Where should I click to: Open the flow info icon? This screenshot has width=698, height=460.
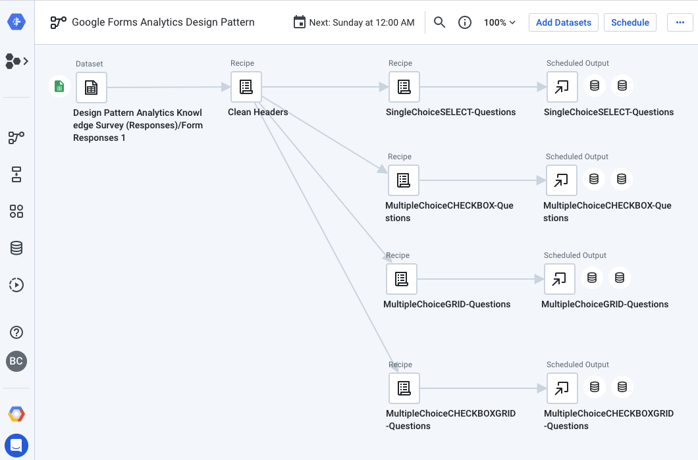pyautogui.click(x=465, y=22)
